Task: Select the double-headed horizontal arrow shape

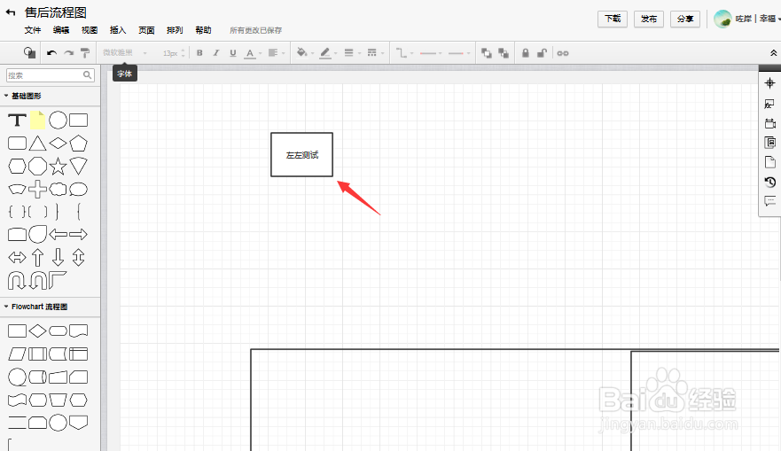Action: pyautogui.click(x=17, y=257)
